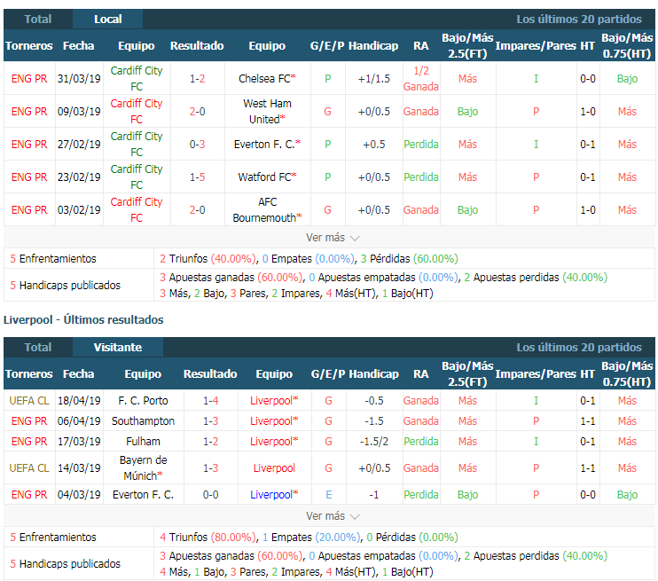The image size is (658, 581).
Task: Click the -1.5/2 handicap value
Action: pos(374,441)
